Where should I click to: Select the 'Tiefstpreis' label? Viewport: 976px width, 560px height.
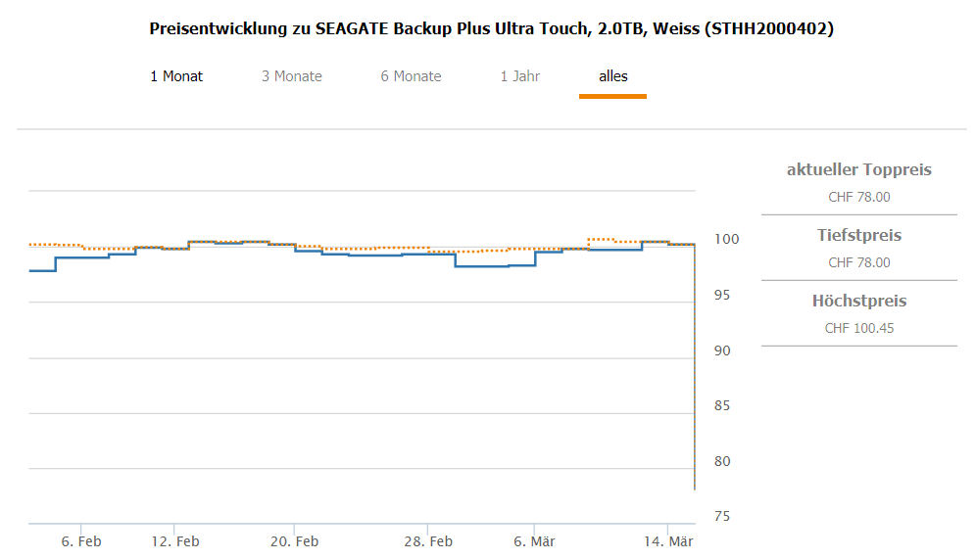click(x=859, y=236)
